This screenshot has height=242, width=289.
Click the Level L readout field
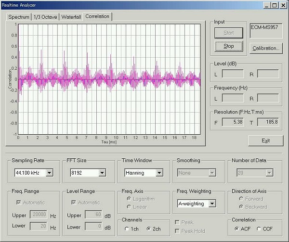pos(233,74)
